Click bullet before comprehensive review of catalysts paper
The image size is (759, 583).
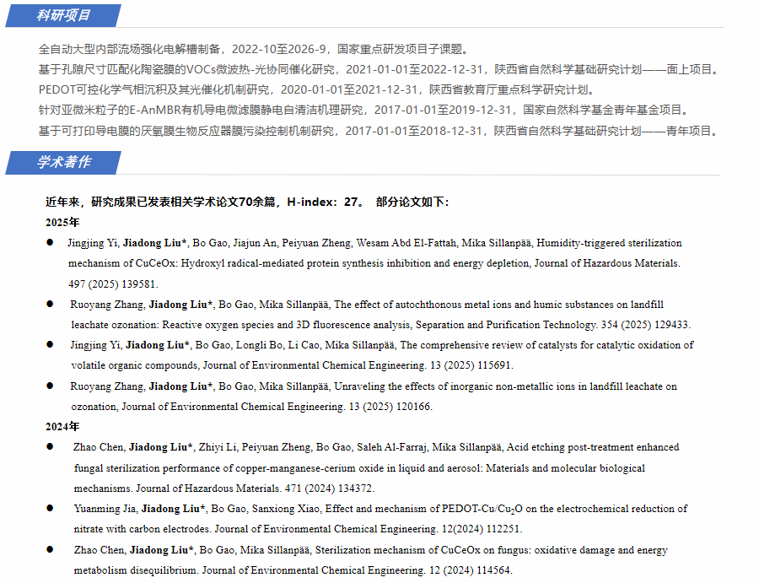(50, 345)
